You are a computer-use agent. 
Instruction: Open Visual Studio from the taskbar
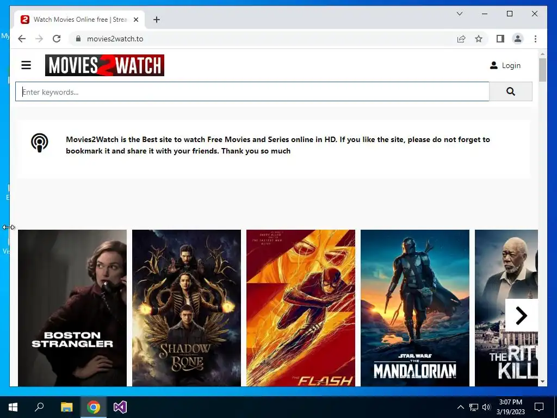point(120,407)
